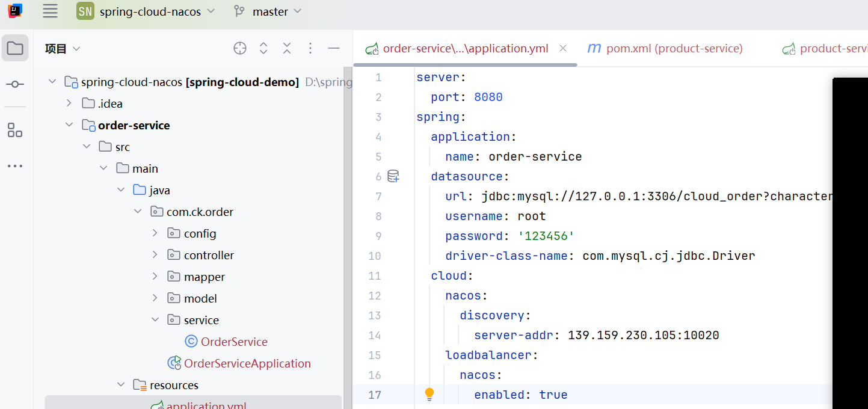The width and height of the screenshot is (868, 409).
Task: Select opened file locate target icon
Action: 240,49
